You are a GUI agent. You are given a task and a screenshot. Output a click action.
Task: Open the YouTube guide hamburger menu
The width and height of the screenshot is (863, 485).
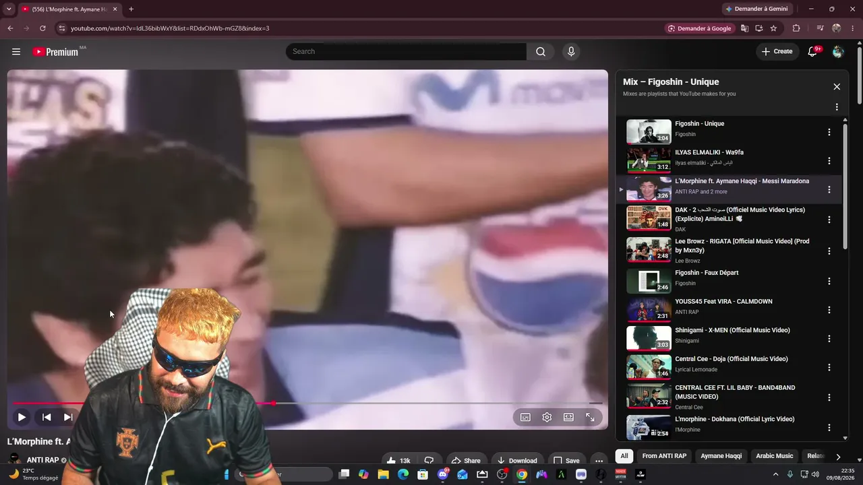pos(16,52)
